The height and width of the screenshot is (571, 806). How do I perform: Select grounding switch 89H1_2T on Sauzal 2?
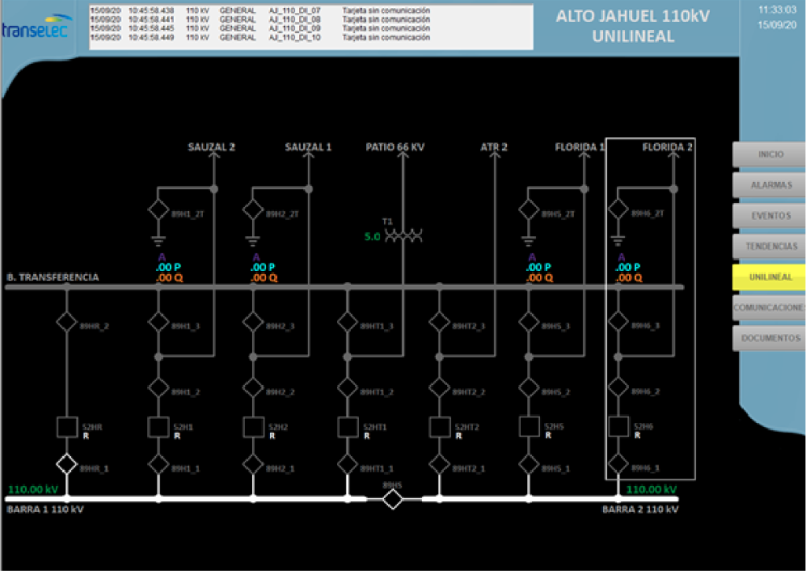click(158, 209)
